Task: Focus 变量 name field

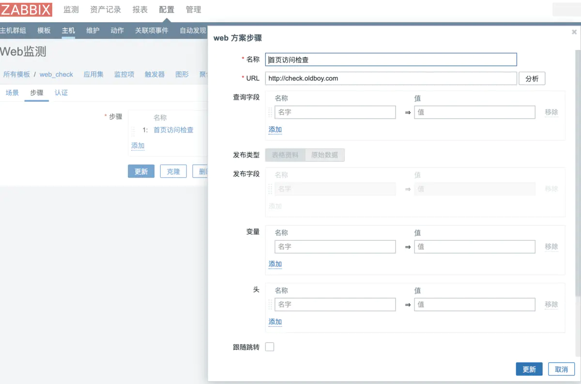Action: tap(335, 247)
